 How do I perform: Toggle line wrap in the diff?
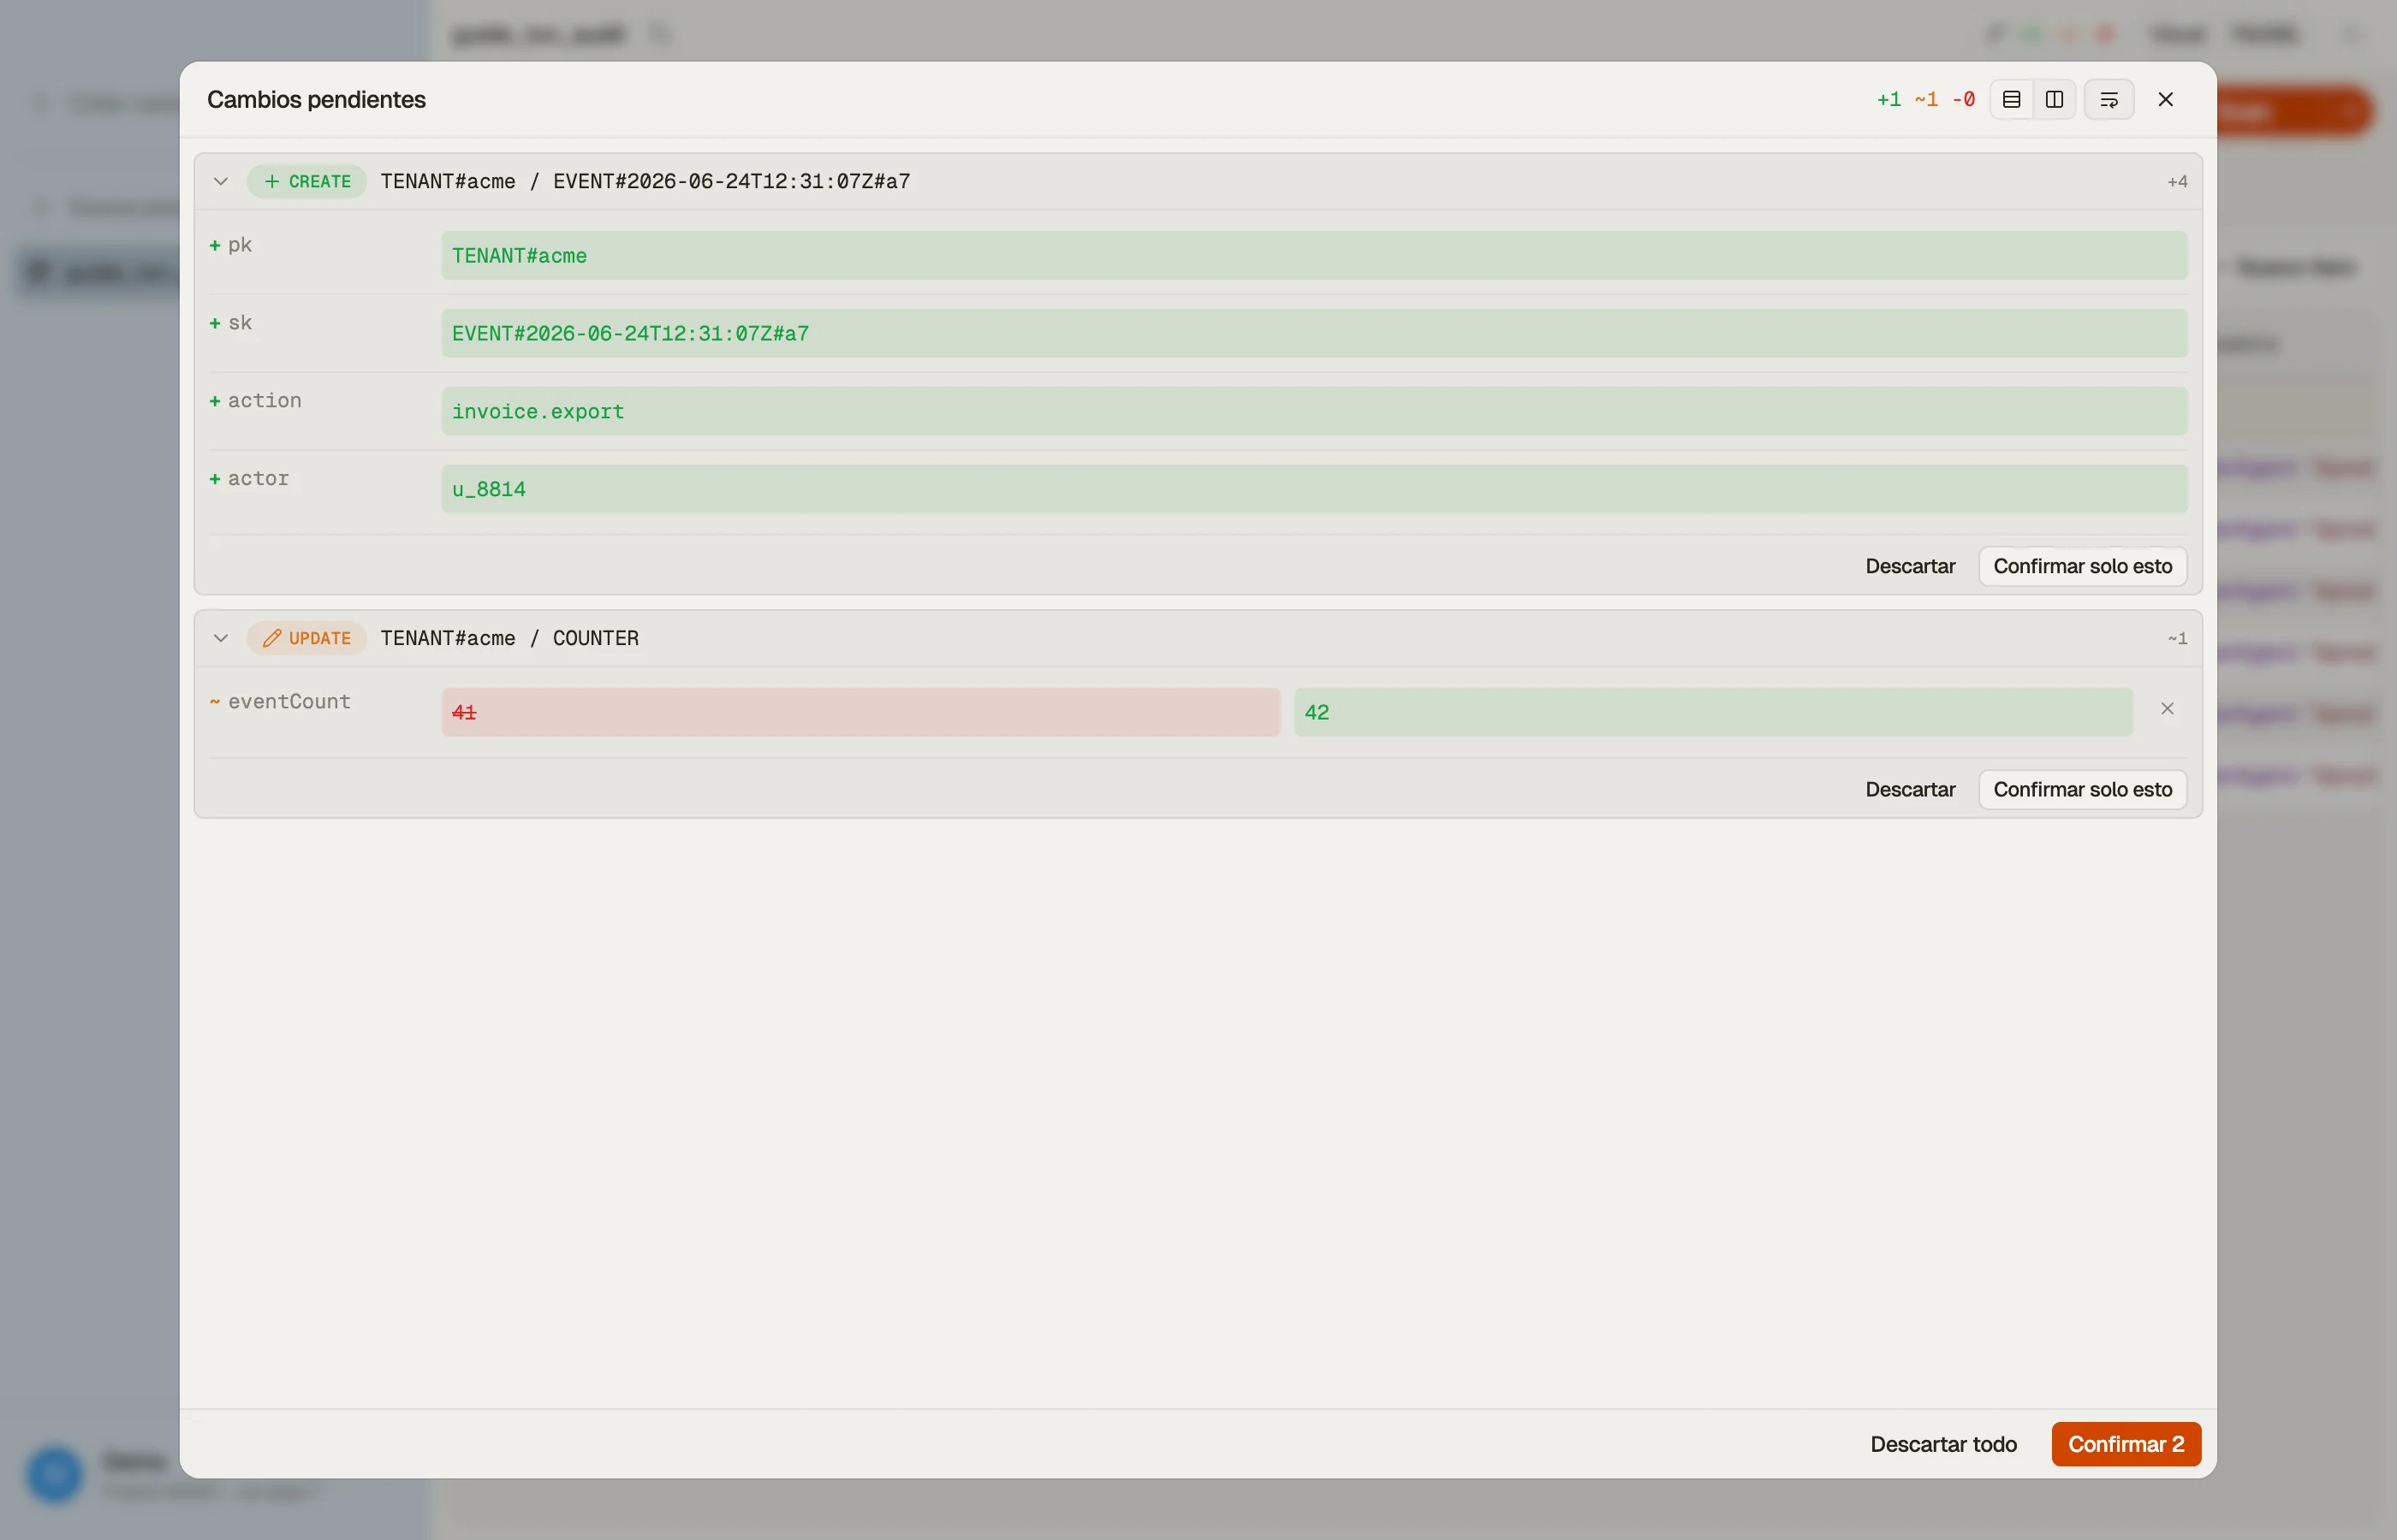2109,99
